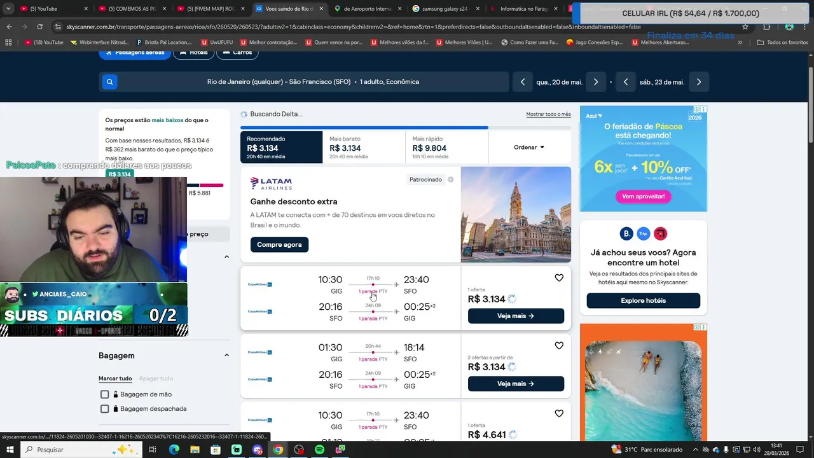The width and height of the screenshot is (814, 458).
Task: Open File Explorer from taskbar
Action: pos(195,450)
